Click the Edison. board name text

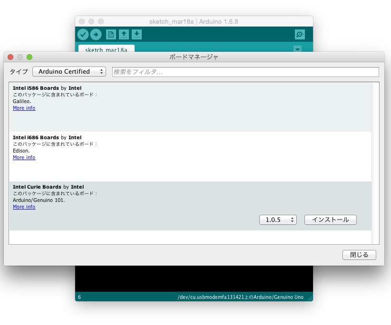click(21, 151)
